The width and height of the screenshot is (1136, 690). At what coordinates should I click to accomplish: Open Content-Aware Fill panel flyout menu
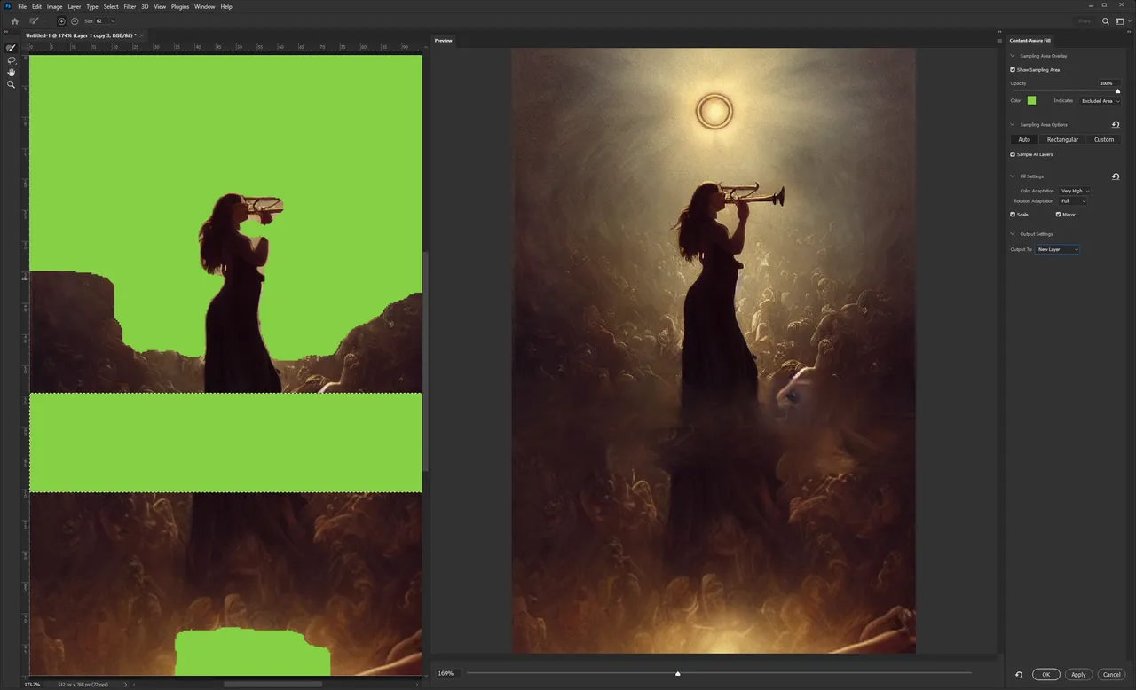pos(998,40)
